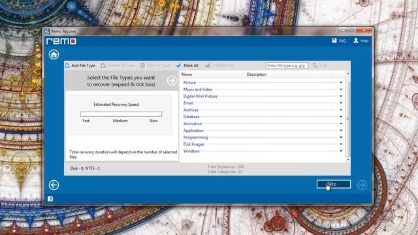Click Delete File Type

tap(118, 65)
